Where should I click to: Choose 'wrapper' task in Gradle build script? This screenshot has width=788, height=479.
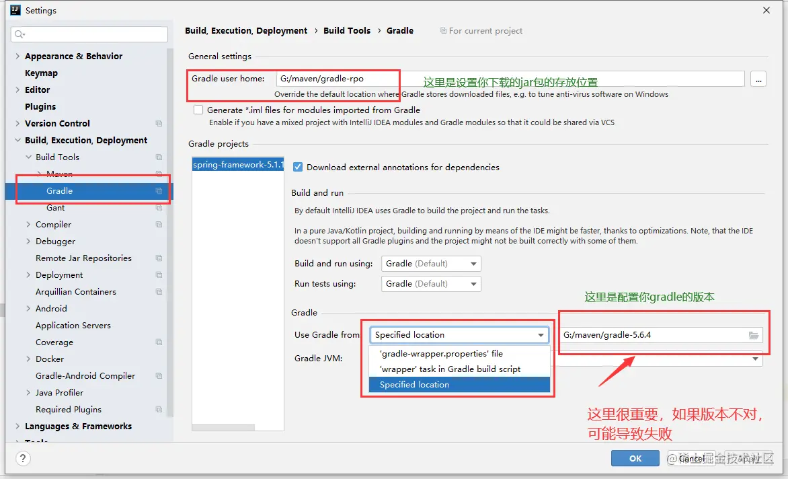coord(459,369)
